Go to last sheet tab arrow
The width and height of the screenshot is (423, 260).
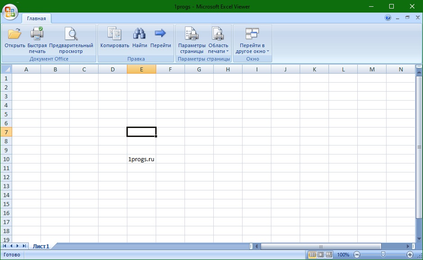(24, 246)
